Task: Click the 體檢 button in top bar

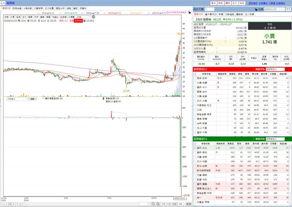Action: pos(228,3)
